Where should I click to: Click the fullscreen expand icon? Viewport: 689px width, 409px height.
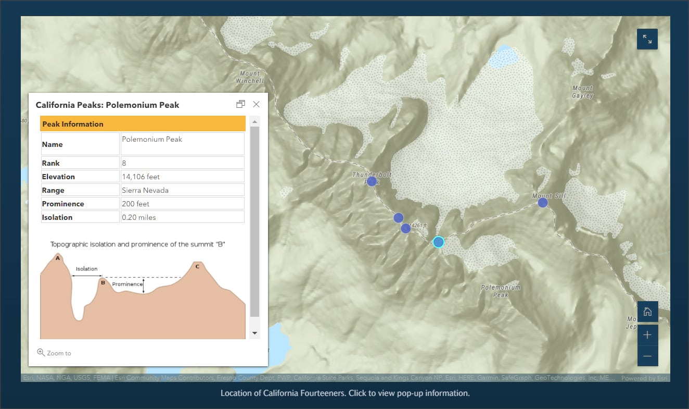click(x=647, y=39)
